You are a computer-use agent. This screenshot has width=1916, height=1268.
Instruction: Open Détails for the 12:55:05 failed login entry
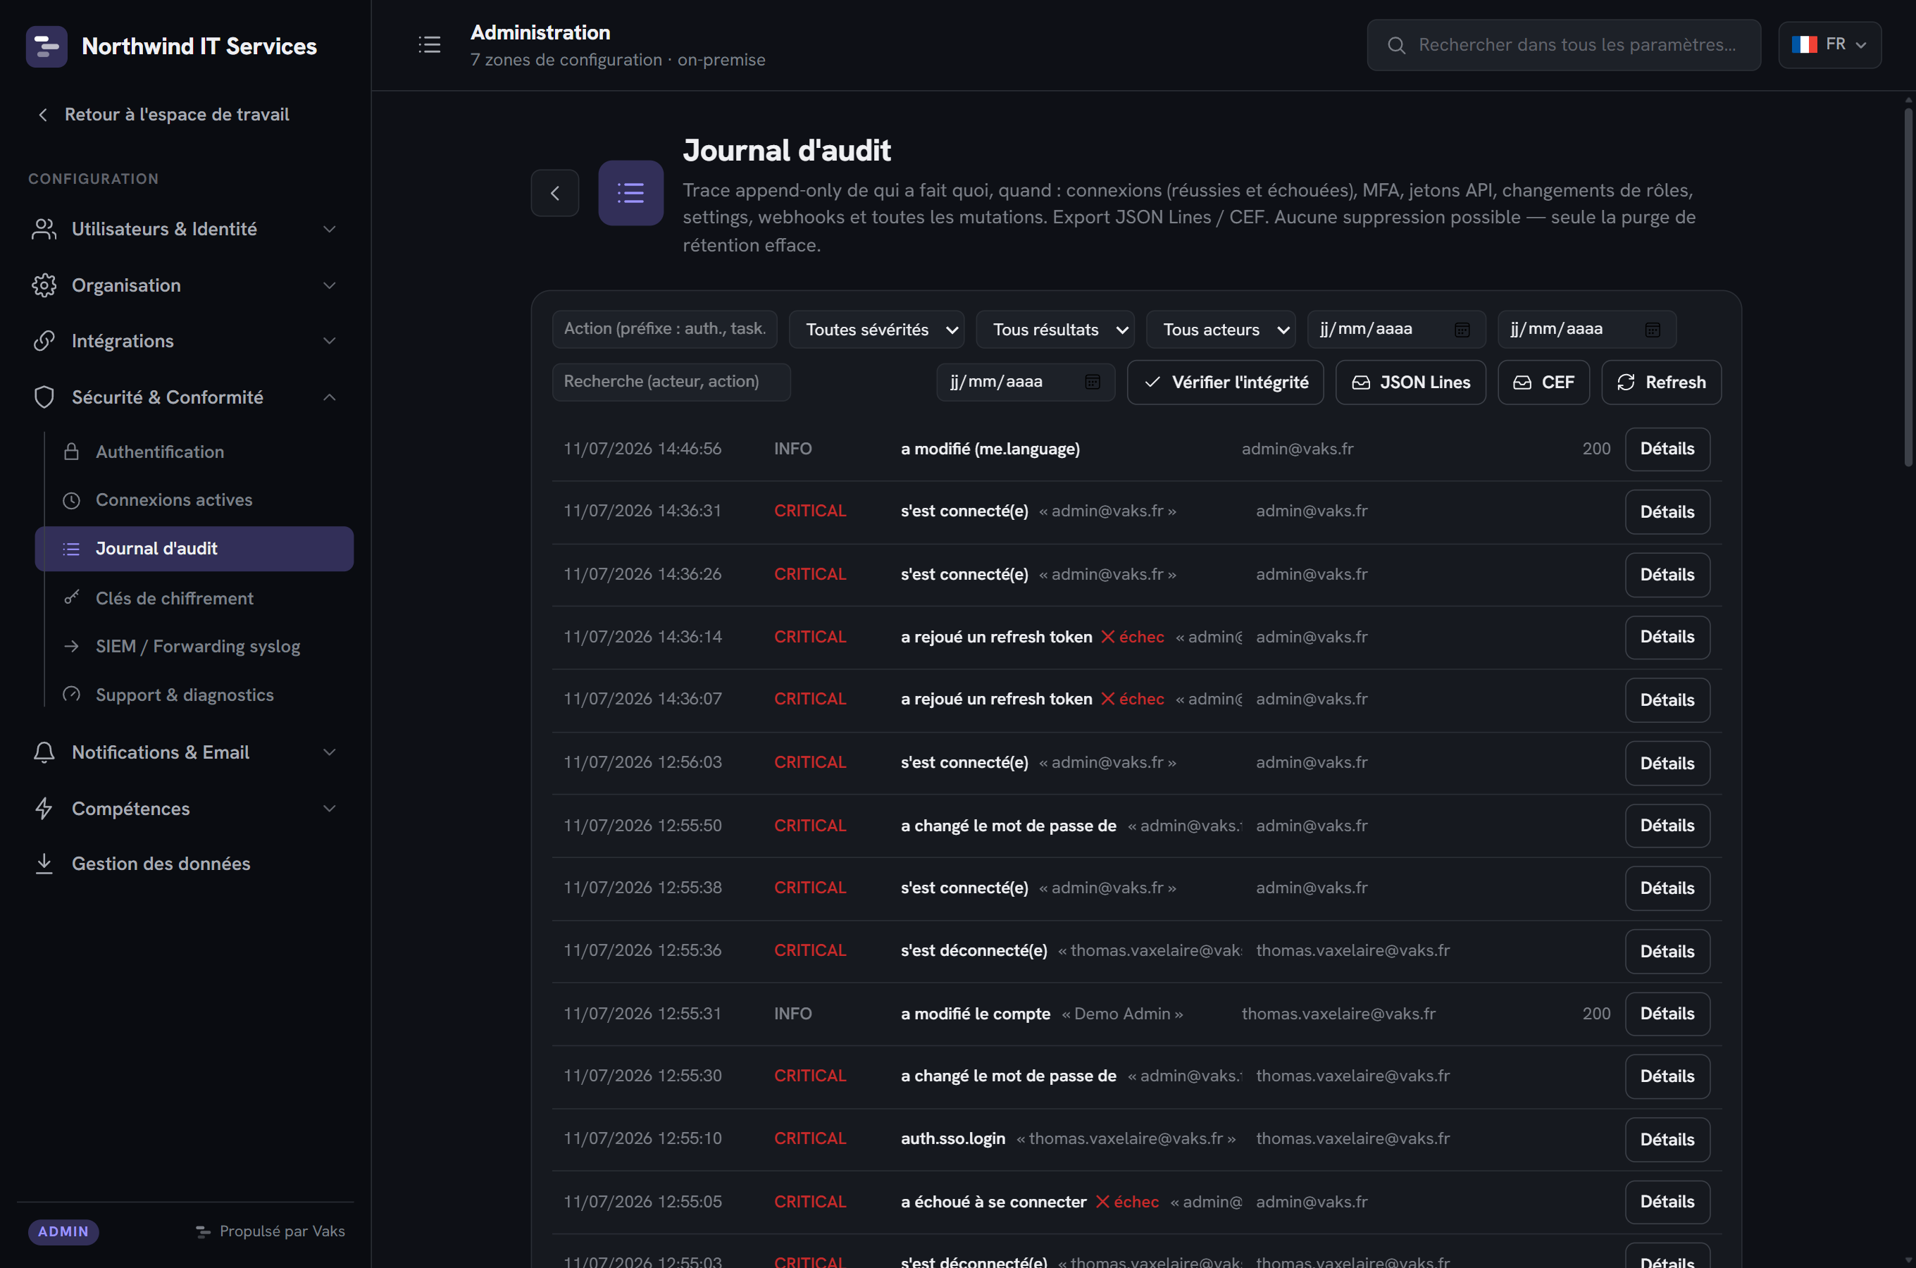(x=1667, y=1202)
